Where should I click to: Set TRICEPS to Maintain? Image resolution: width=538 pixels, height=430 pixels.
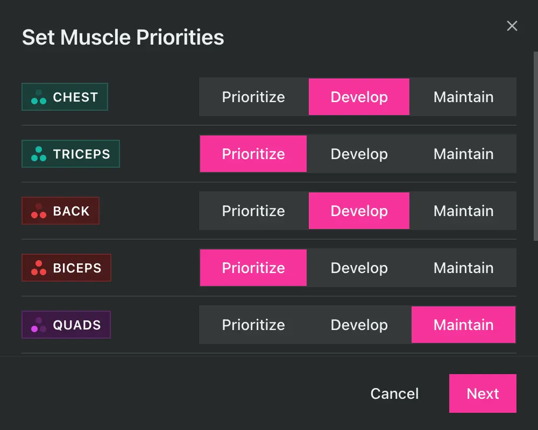tap(463, 154)
